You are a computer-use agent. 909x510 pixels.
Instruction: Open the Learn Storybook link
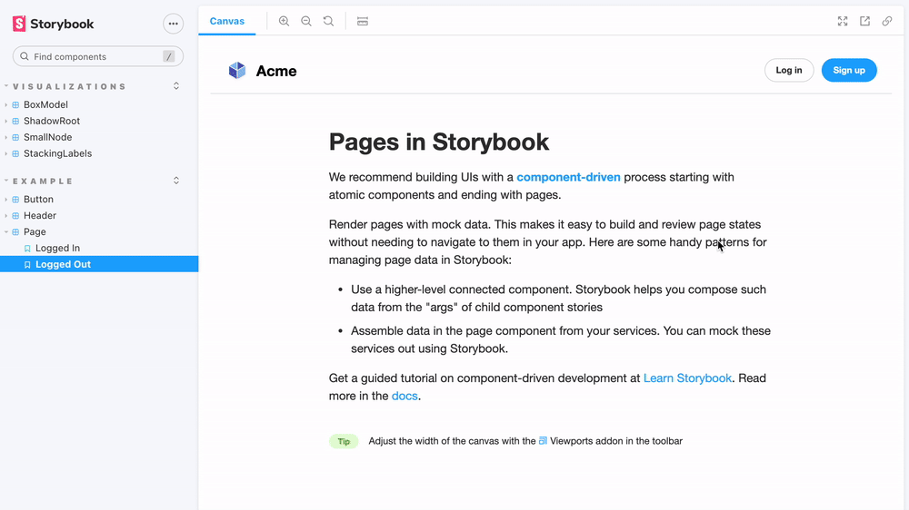[687, 378]
